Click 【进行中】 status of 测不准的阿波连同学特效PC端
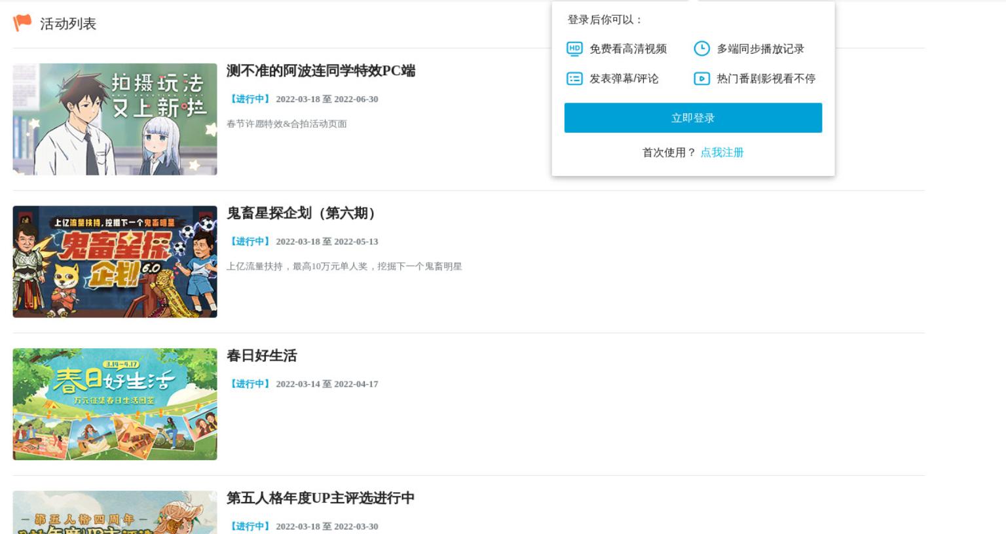This screenshot has width=1006, height=534. click(250, 99)
